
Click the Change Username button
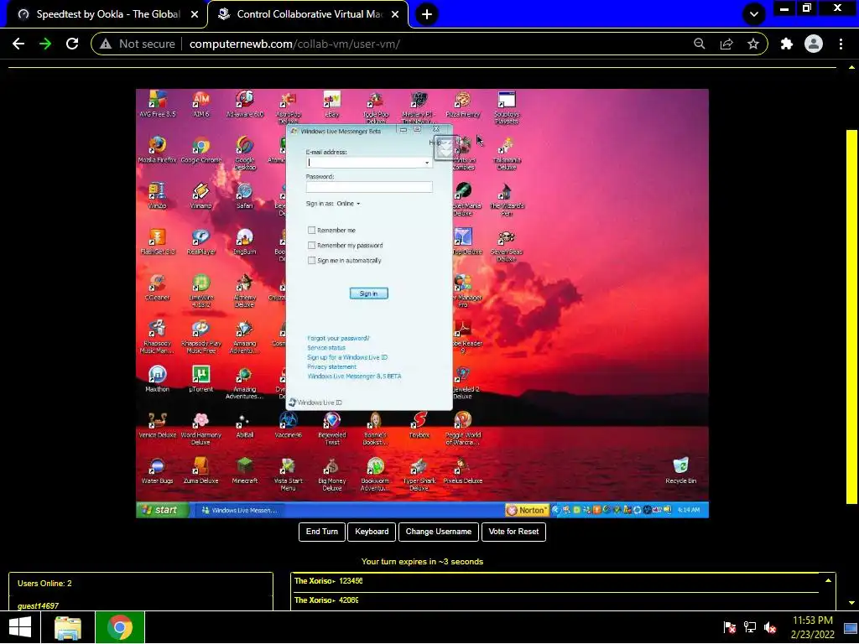click(x=438, y=532)
